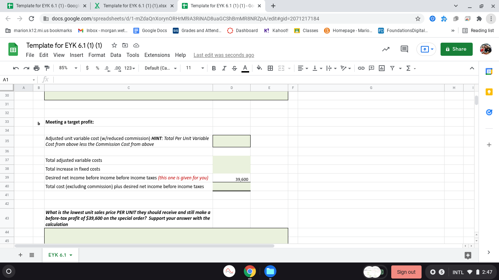Insert a link with the link icon

361,68
